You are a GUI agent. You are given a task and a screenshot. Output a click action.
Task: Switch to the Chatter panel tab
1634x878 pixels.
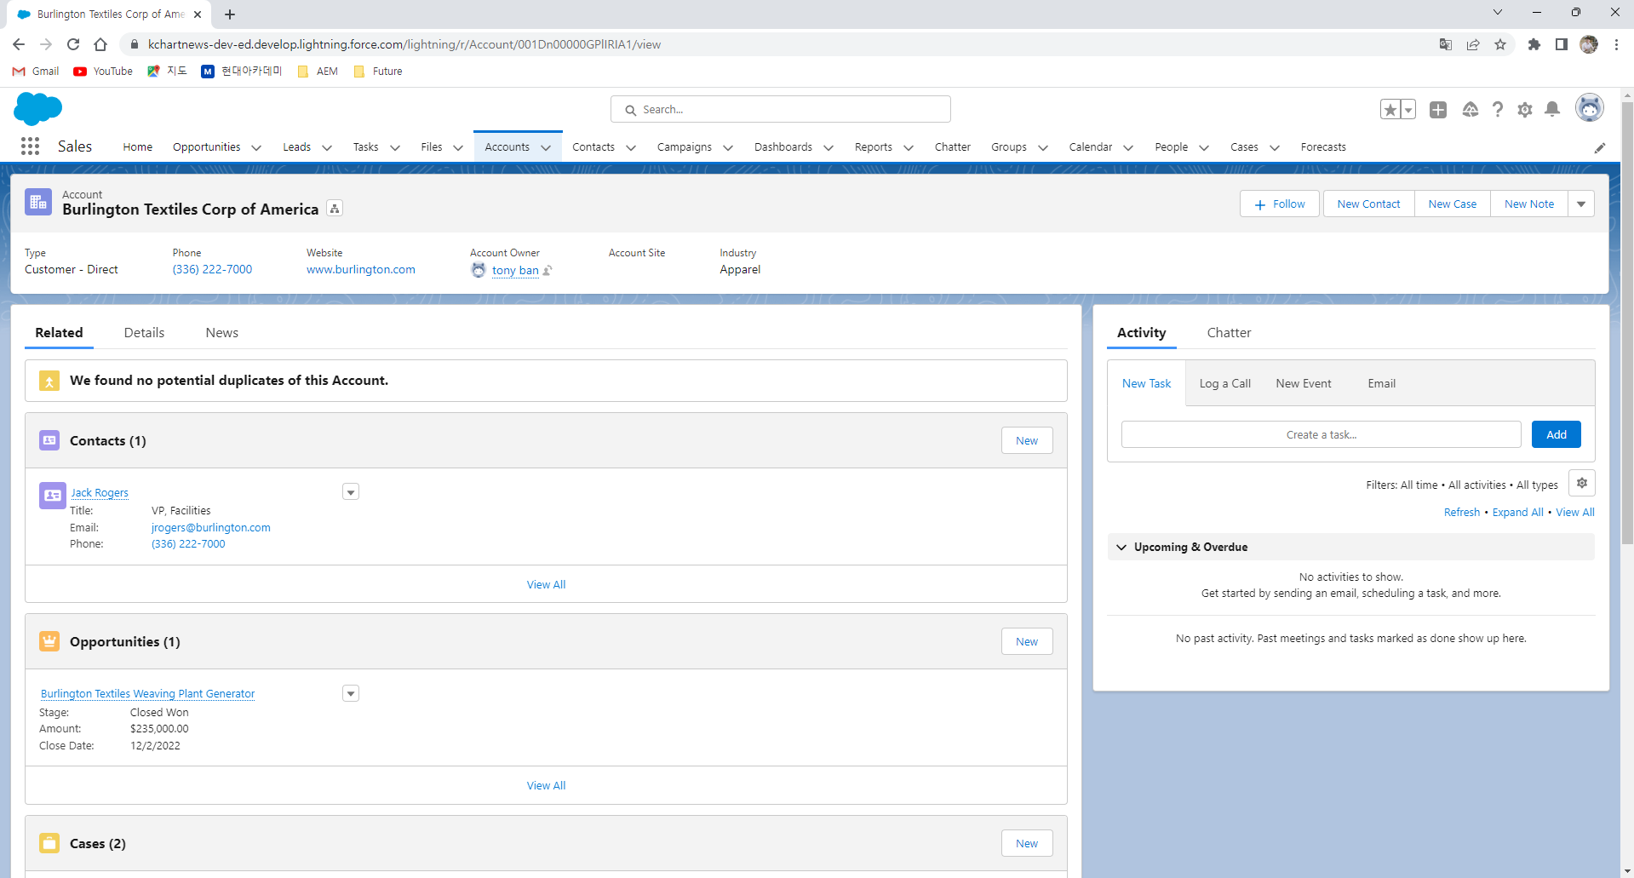1229,332
